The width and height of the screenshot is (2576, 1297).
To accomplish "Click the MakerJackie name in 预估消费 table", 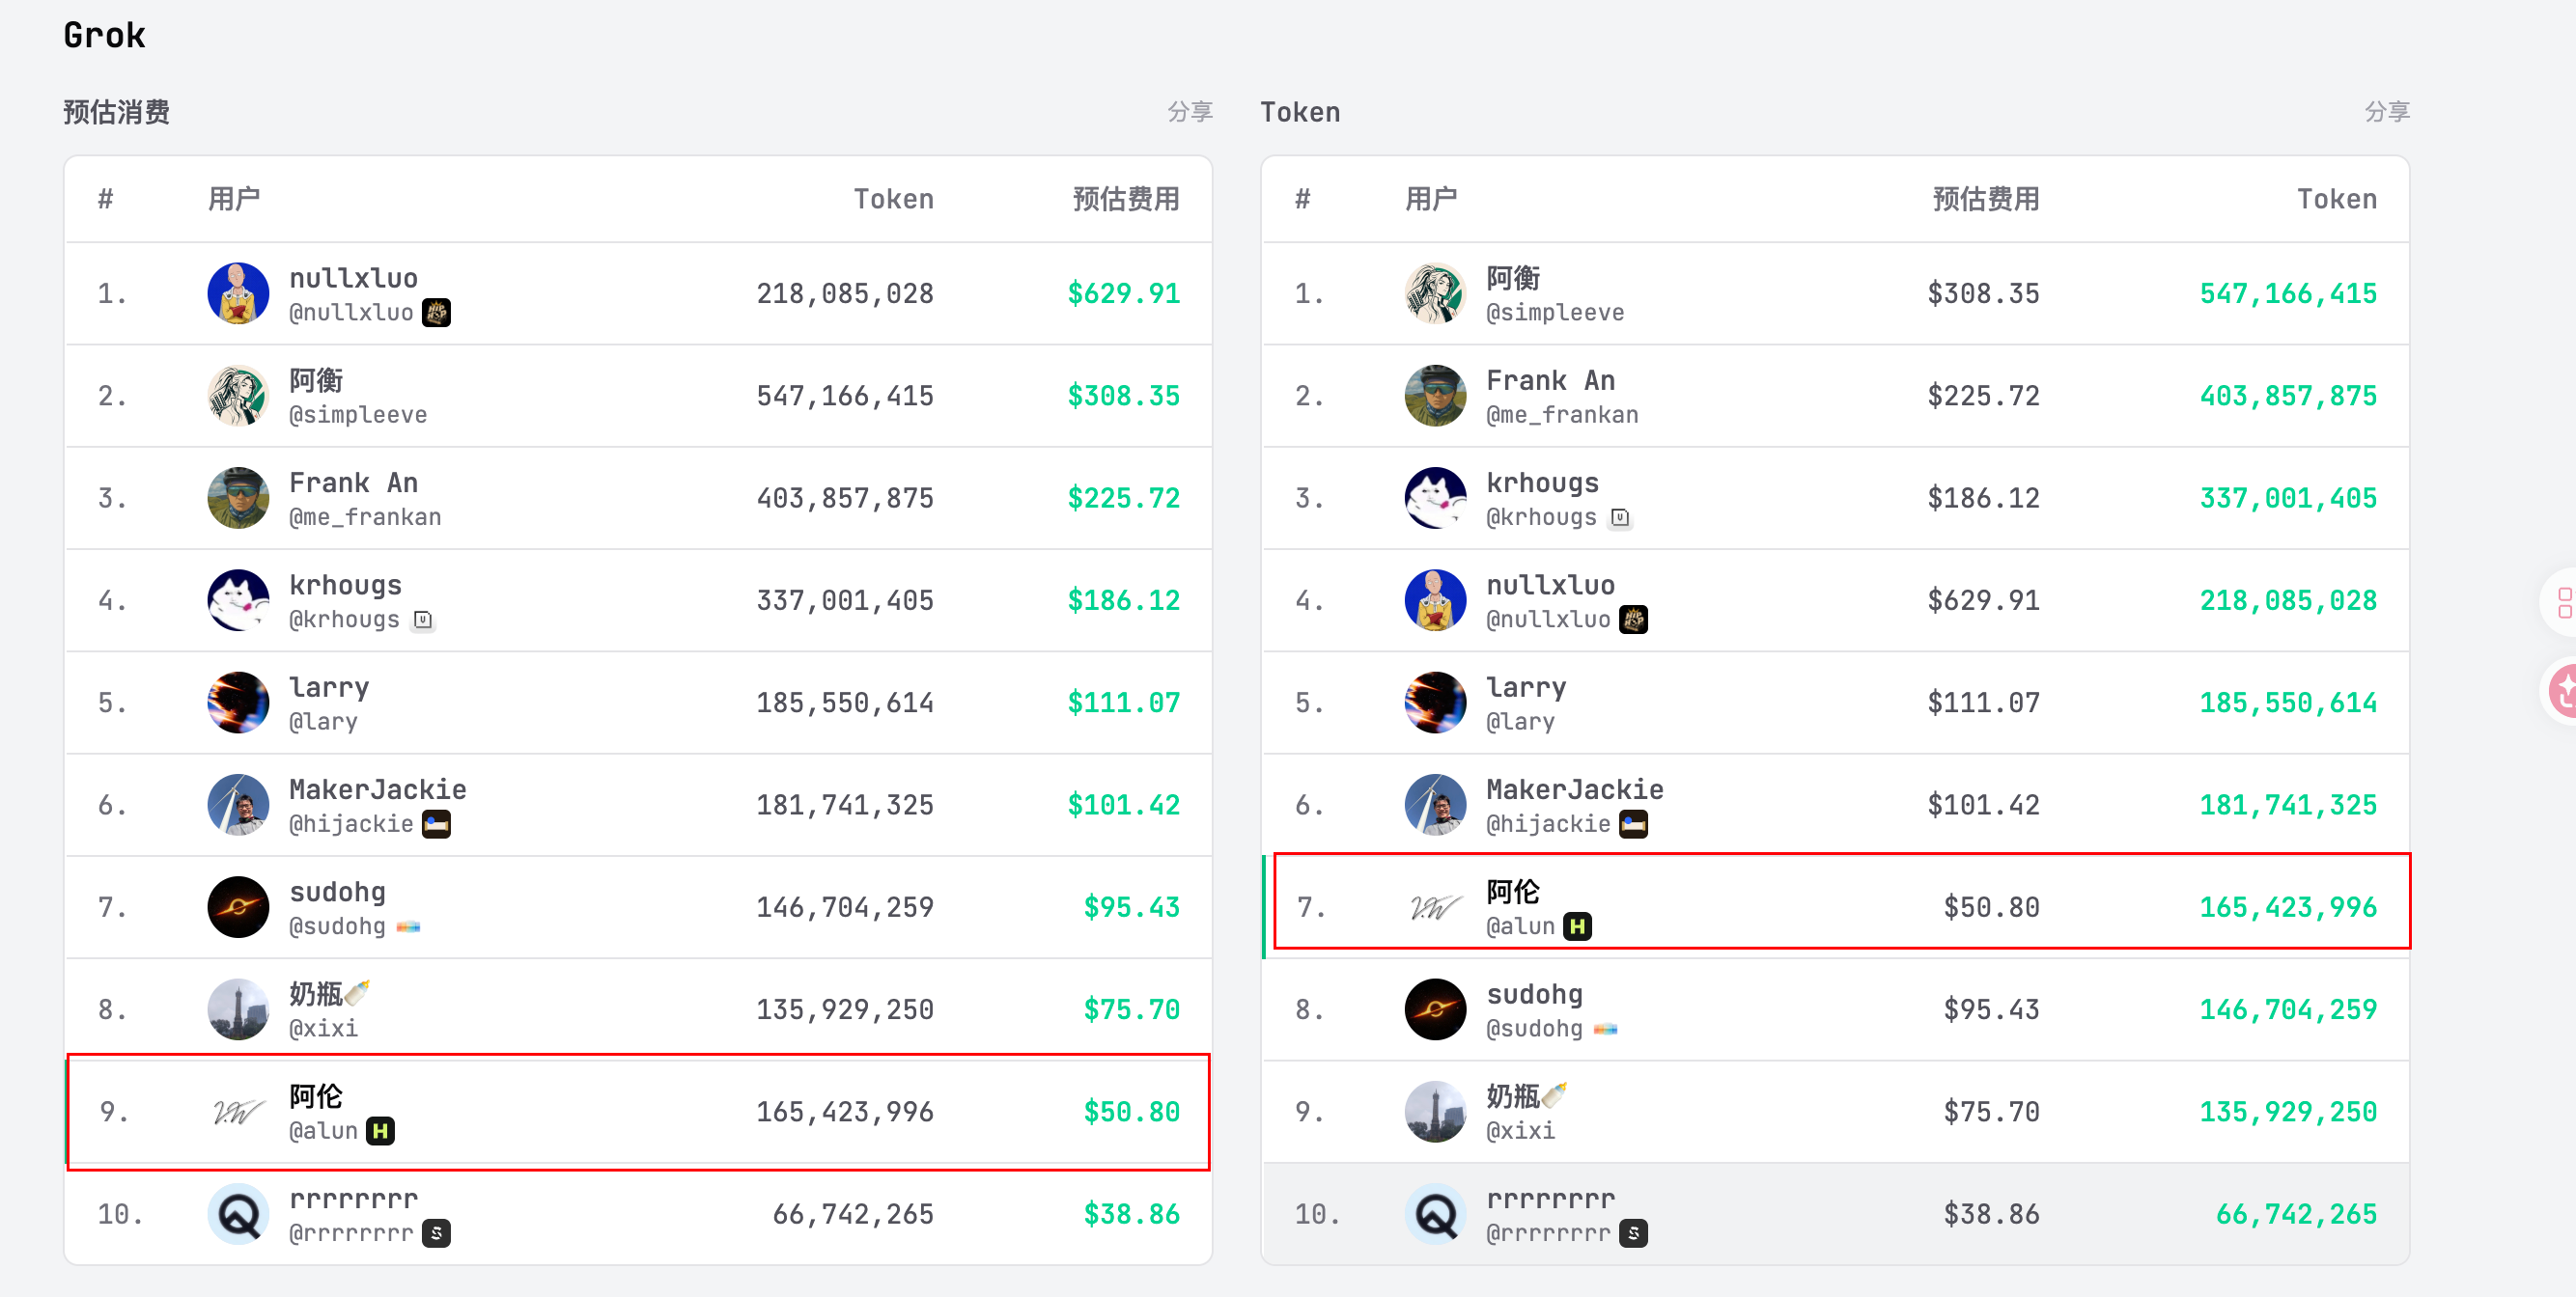I will click(x=378, y=789).
